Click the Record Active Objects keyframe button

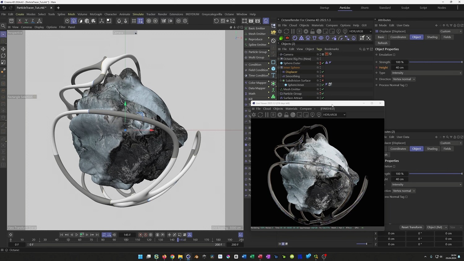pyautogui.click(x=140, y=235)
